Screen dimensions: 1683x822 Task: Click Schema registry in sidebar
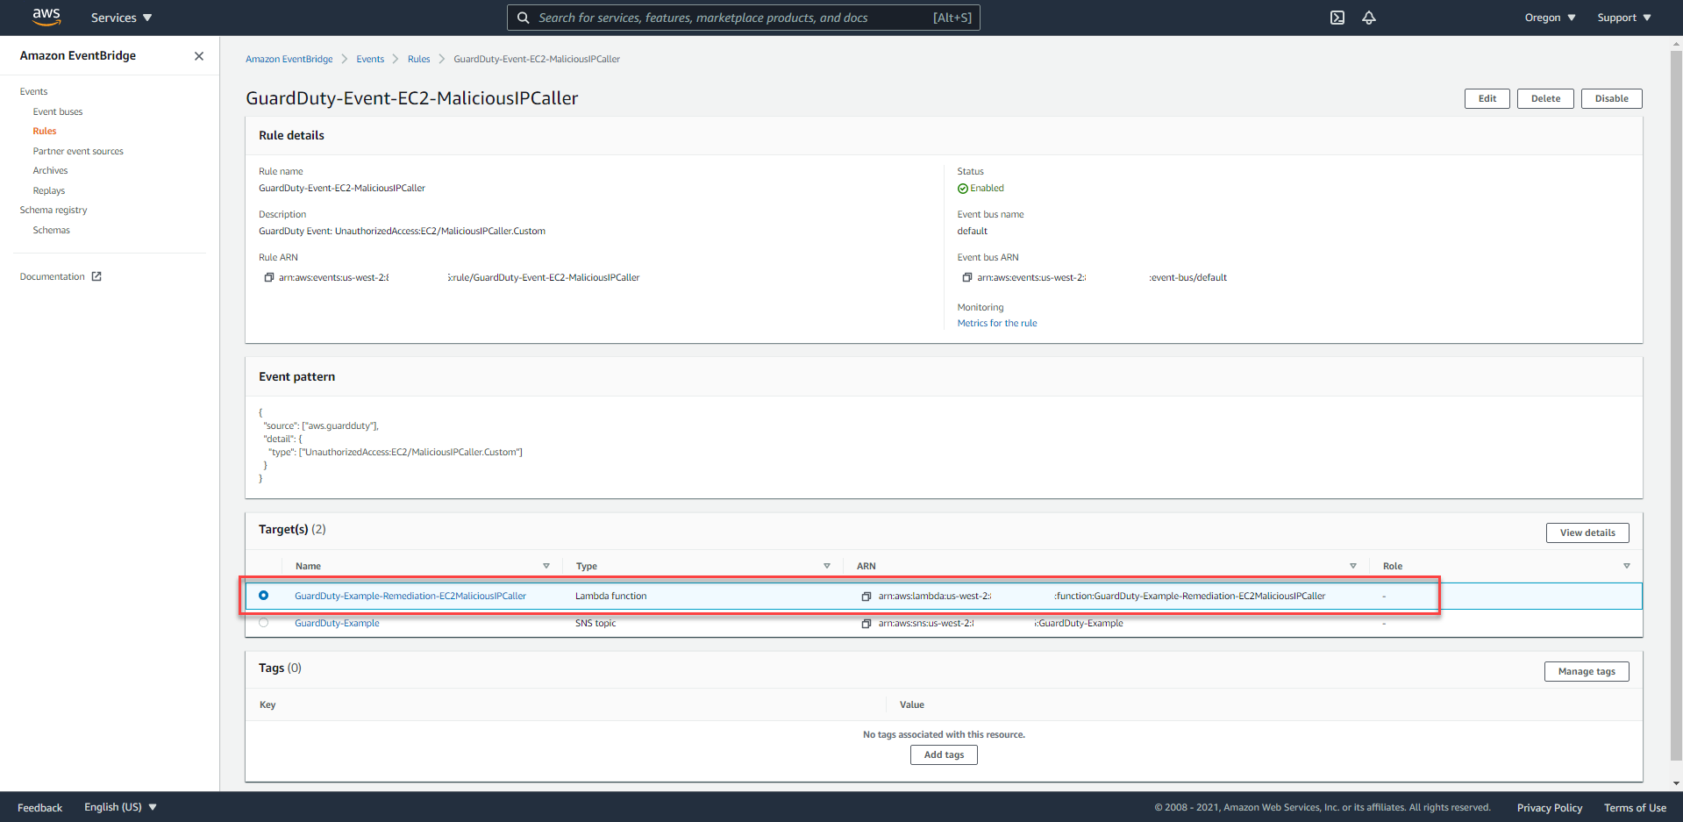(53, 211)
